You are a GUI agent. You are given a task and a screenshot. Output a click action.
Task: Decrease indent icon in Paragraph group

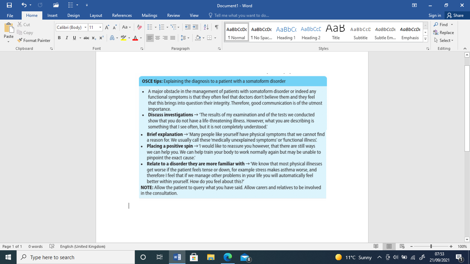(x=187, y=27)
